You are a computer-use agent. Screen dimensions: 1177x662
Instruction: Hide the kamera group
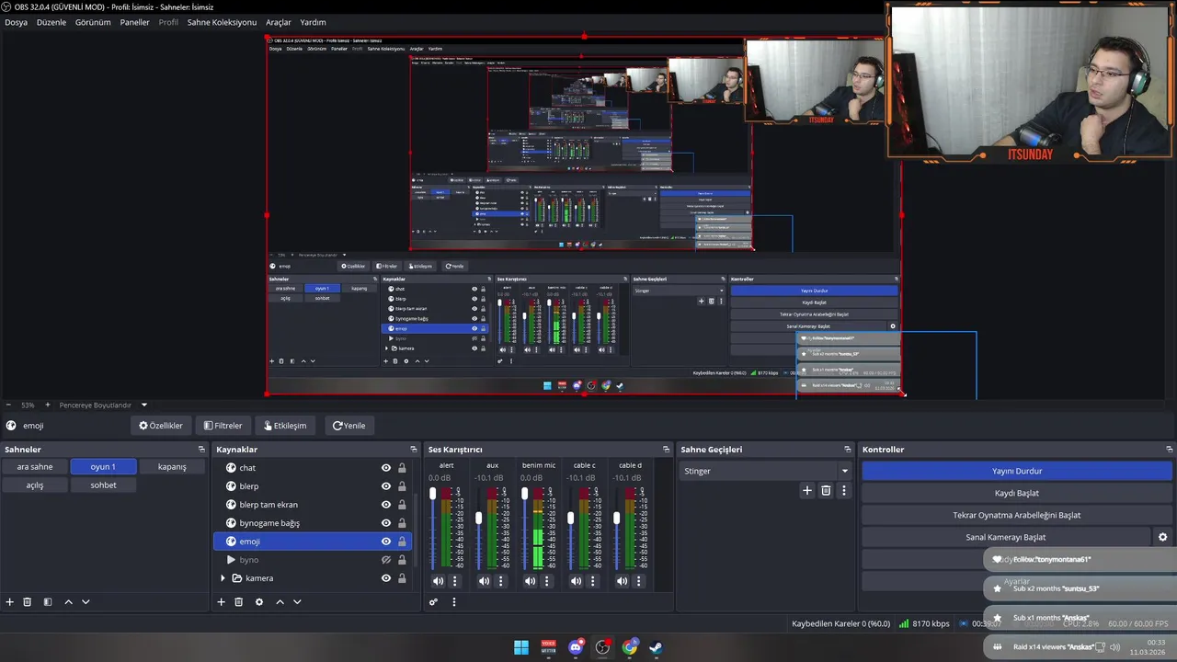click(x=386, y=578)
